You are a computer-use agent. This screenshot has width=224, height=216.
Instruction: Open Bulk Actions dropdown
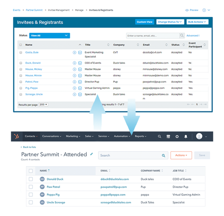[x=197, y=22]
